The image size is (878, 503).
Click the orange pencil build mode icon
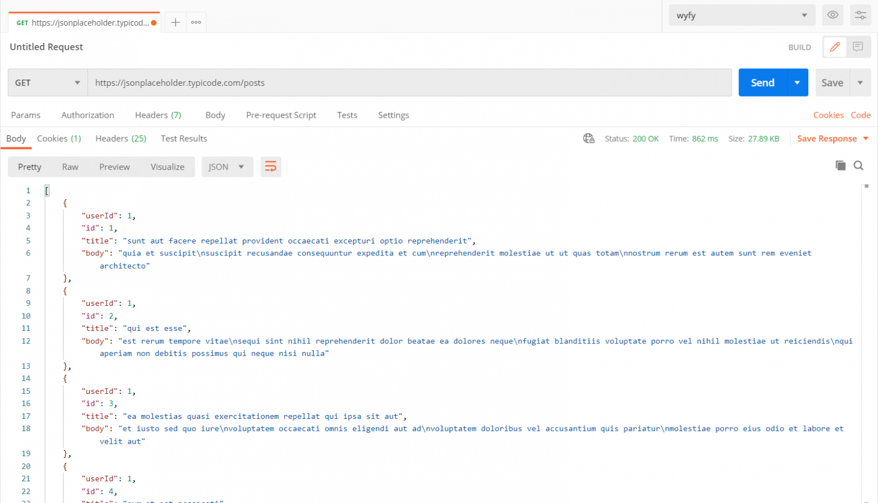pyautogui.click(x=834, y=47)
